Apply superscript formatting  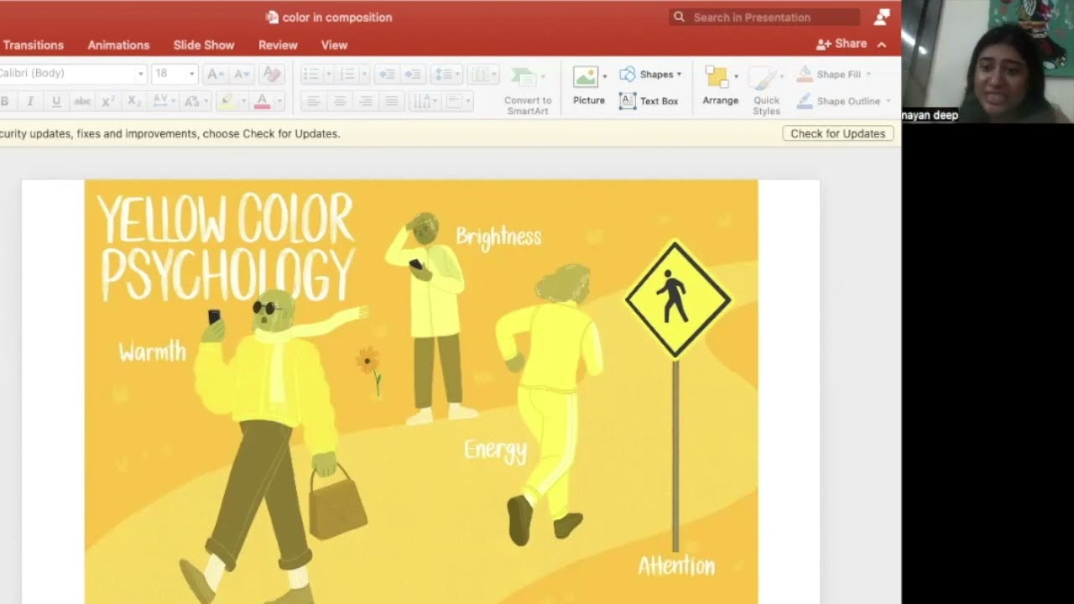coord(108,102)
